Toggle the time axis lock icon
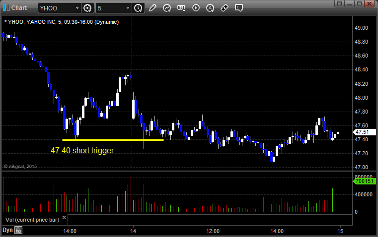This screenshot has height=237, width=378. pyautogui.click(x=18, y=230)
